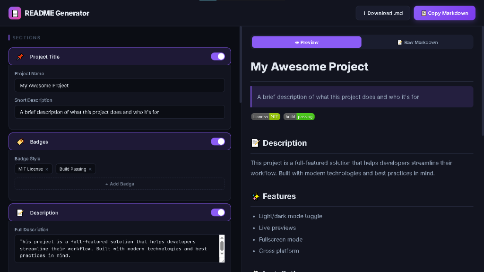Click the build passing badge in preview
This screenshot has width=484, height=272.
[299, 116]
